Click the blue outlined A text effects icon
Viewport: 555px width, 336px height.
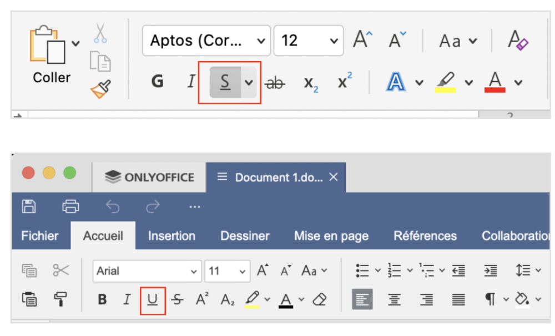click(396, 82)
